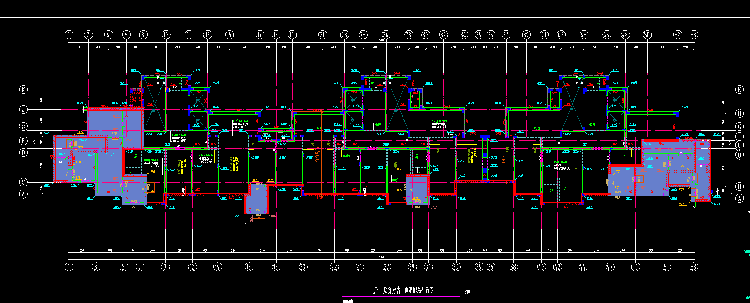Click grid axis bubble 34
This screenshot has height=303, width=750.
coord(464,35)
